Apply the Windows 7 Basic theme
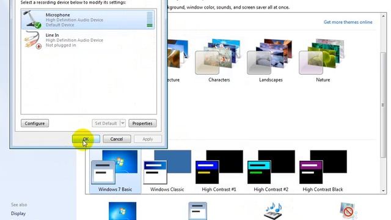Image resolution: width=391 pixels, height=220 pixels. tap(115, 171)
